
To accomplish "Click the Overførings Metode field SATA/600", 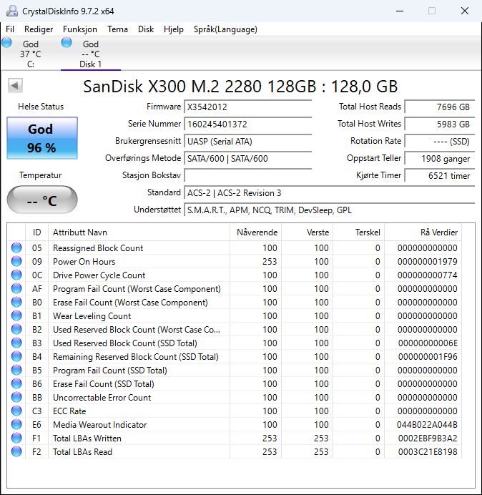I will coord(247,158).
